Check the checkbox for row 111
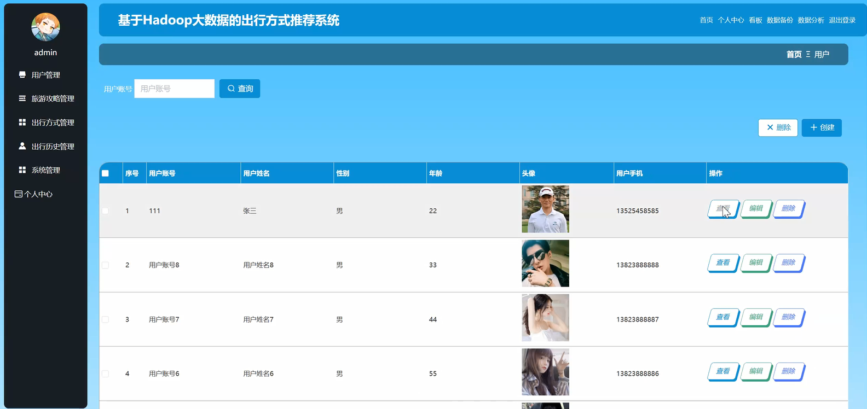This screenshot has height=409, width=867. click(x=105, y=211)
